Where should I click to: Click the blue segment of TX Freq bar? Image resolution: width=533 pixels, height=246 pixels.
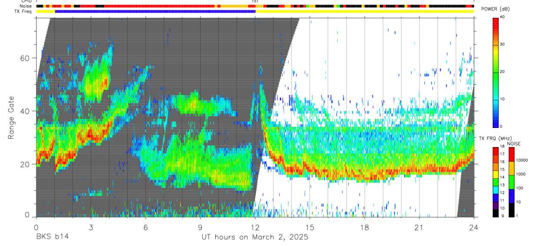click(x=155, y=11)
